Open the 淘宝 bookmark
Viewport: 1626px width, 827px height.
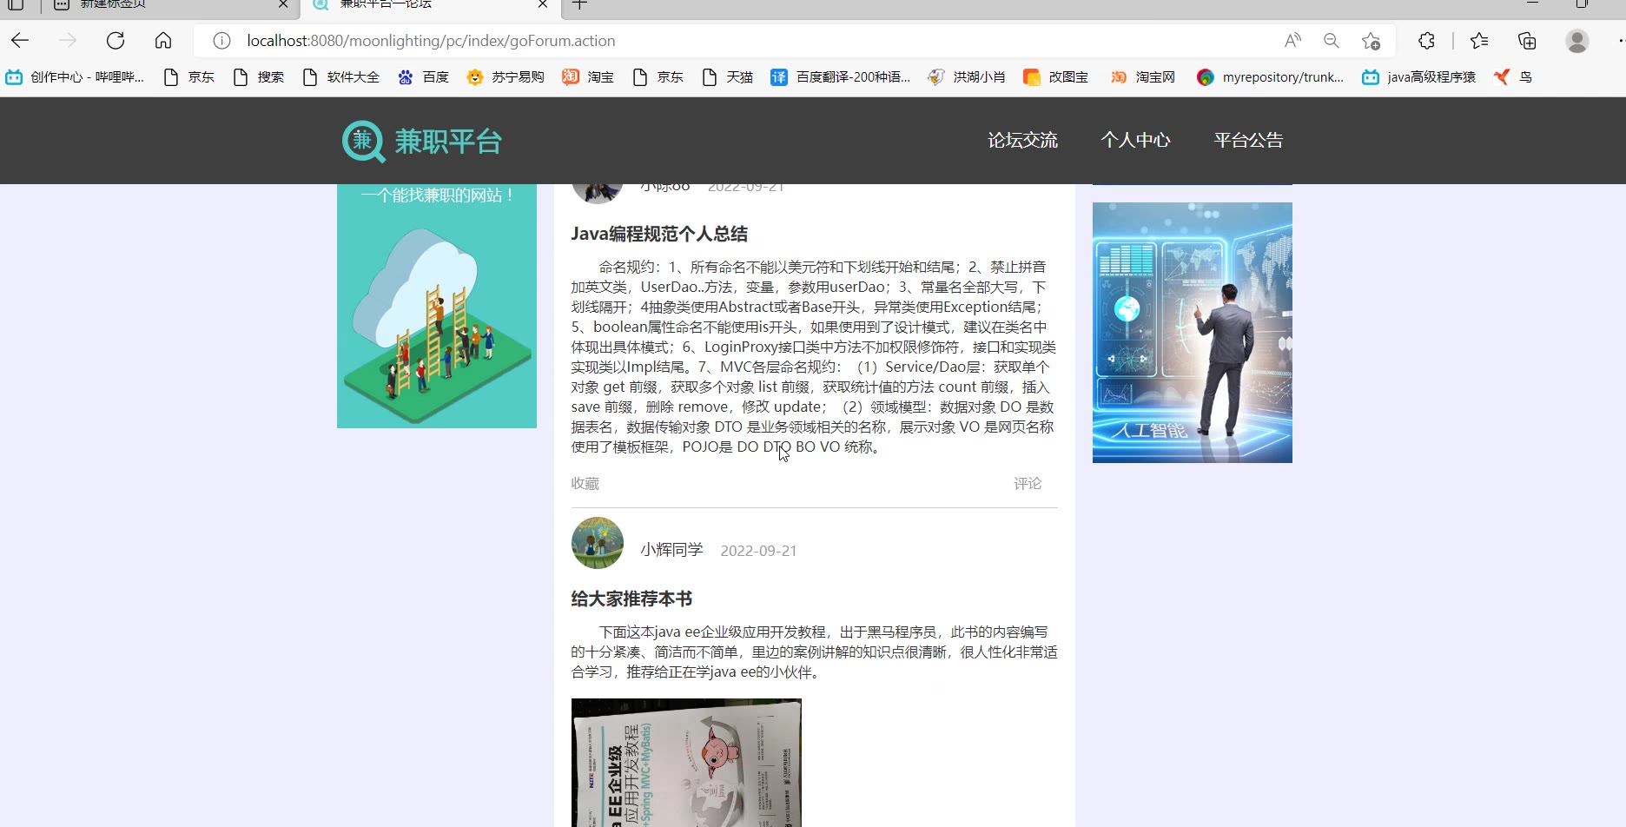point(588,77)
